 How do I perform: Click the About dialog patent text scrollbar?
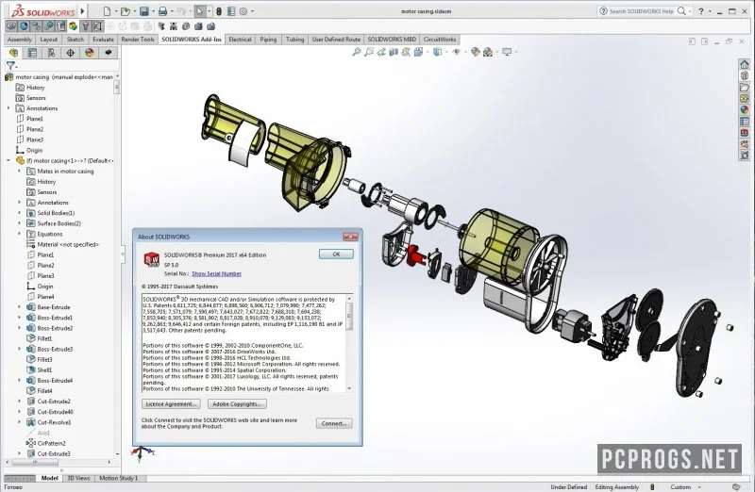point(349,343)
